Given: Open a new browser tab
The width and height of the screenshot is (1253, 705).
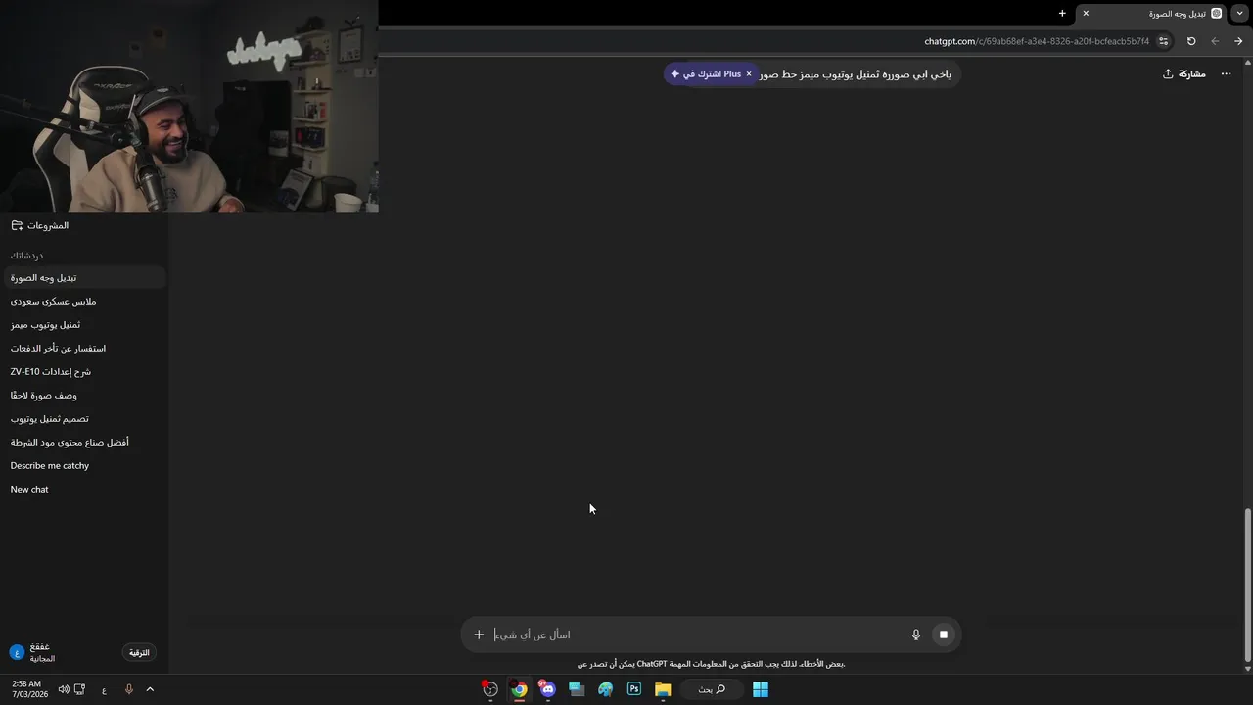Looking at the screenshot, I should tap(1062, 14).
